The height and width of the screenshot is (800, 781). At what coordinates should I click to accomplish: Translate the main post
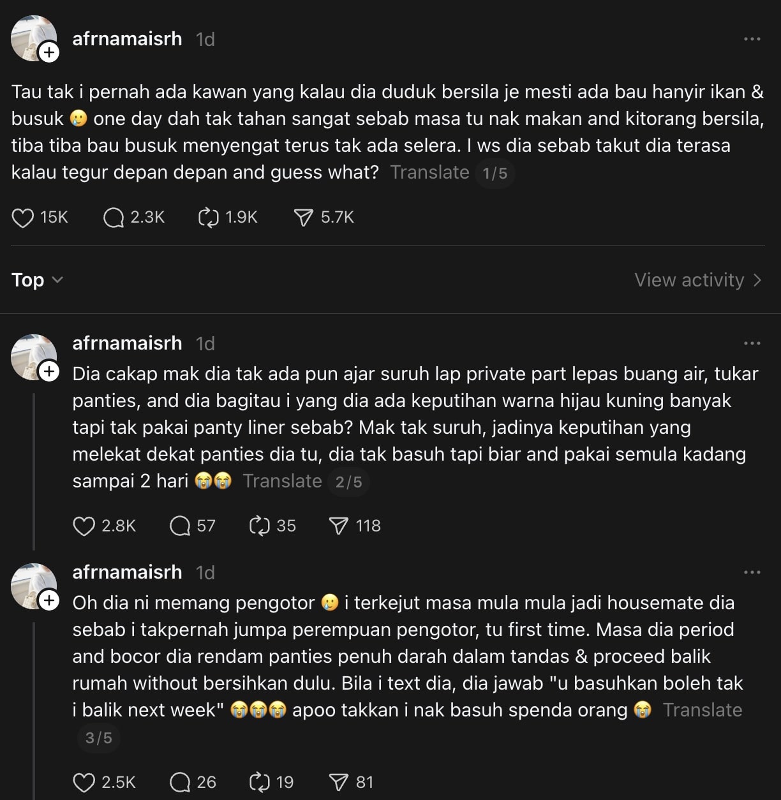[429, 172]
